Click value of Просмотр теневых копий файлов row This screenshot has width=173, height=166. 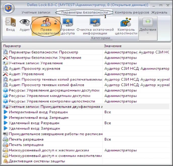point(137,85)
